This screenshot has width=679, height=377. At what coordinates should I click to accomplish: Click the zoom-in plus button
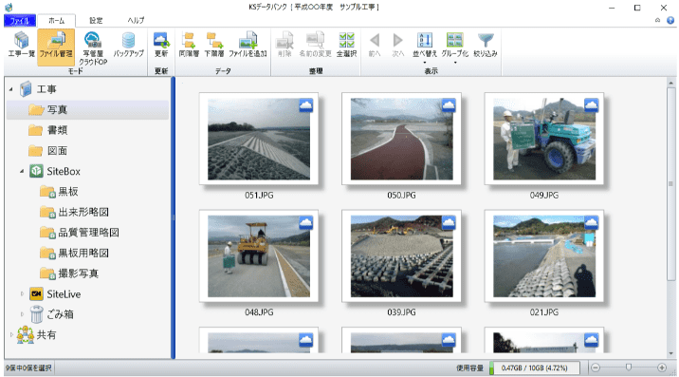point(662,368)
